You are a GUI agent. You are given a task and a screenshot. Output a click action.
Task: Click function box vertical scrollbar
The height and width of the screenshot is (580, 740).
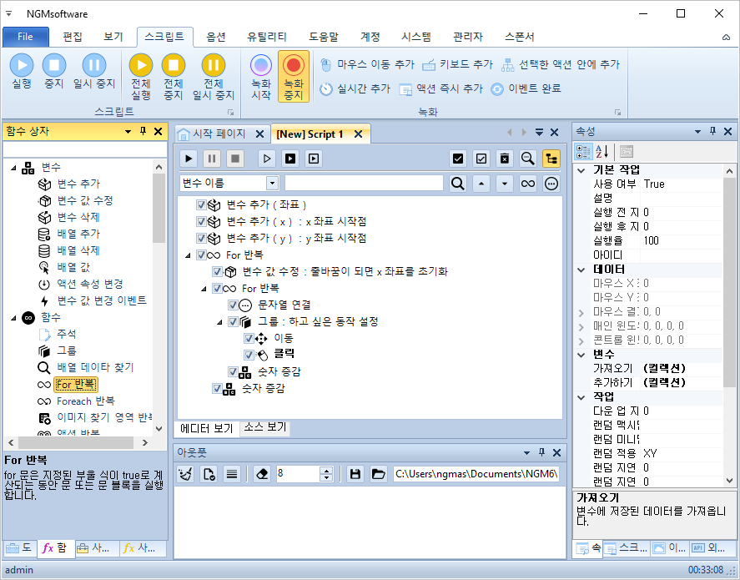[159, 209]
